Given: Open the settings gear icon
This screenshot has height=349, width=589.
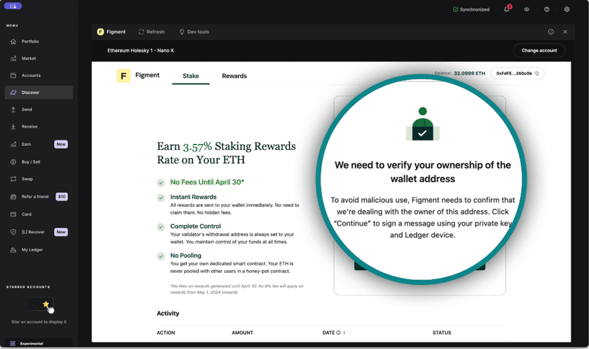Looking at the screenshot, I should pyautogui.click(x=567, y=9).
